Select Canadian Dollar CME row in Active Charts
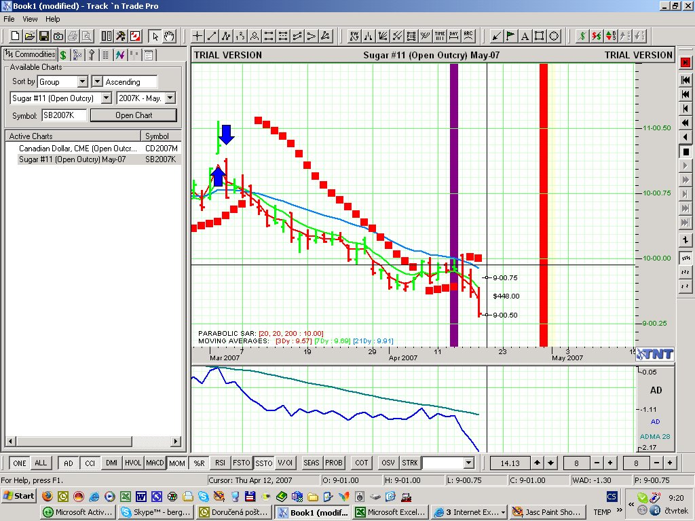The width and height of the screenshot is (695, 521). point(93,149)
